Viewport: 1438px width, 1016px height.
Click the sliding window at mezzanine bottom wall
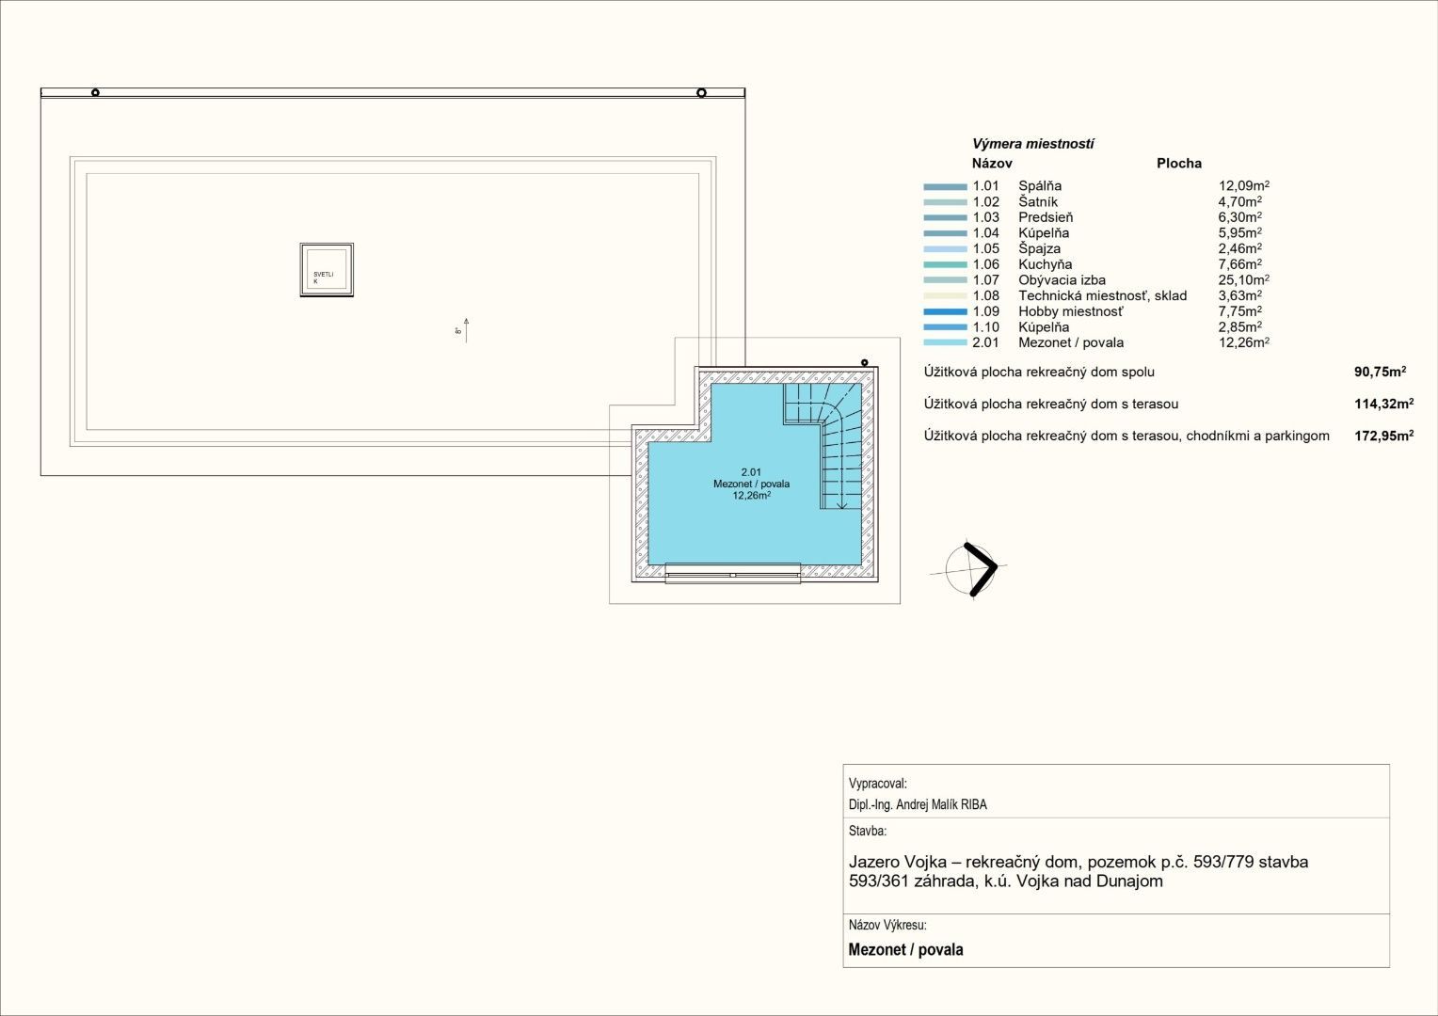point(733,574)
